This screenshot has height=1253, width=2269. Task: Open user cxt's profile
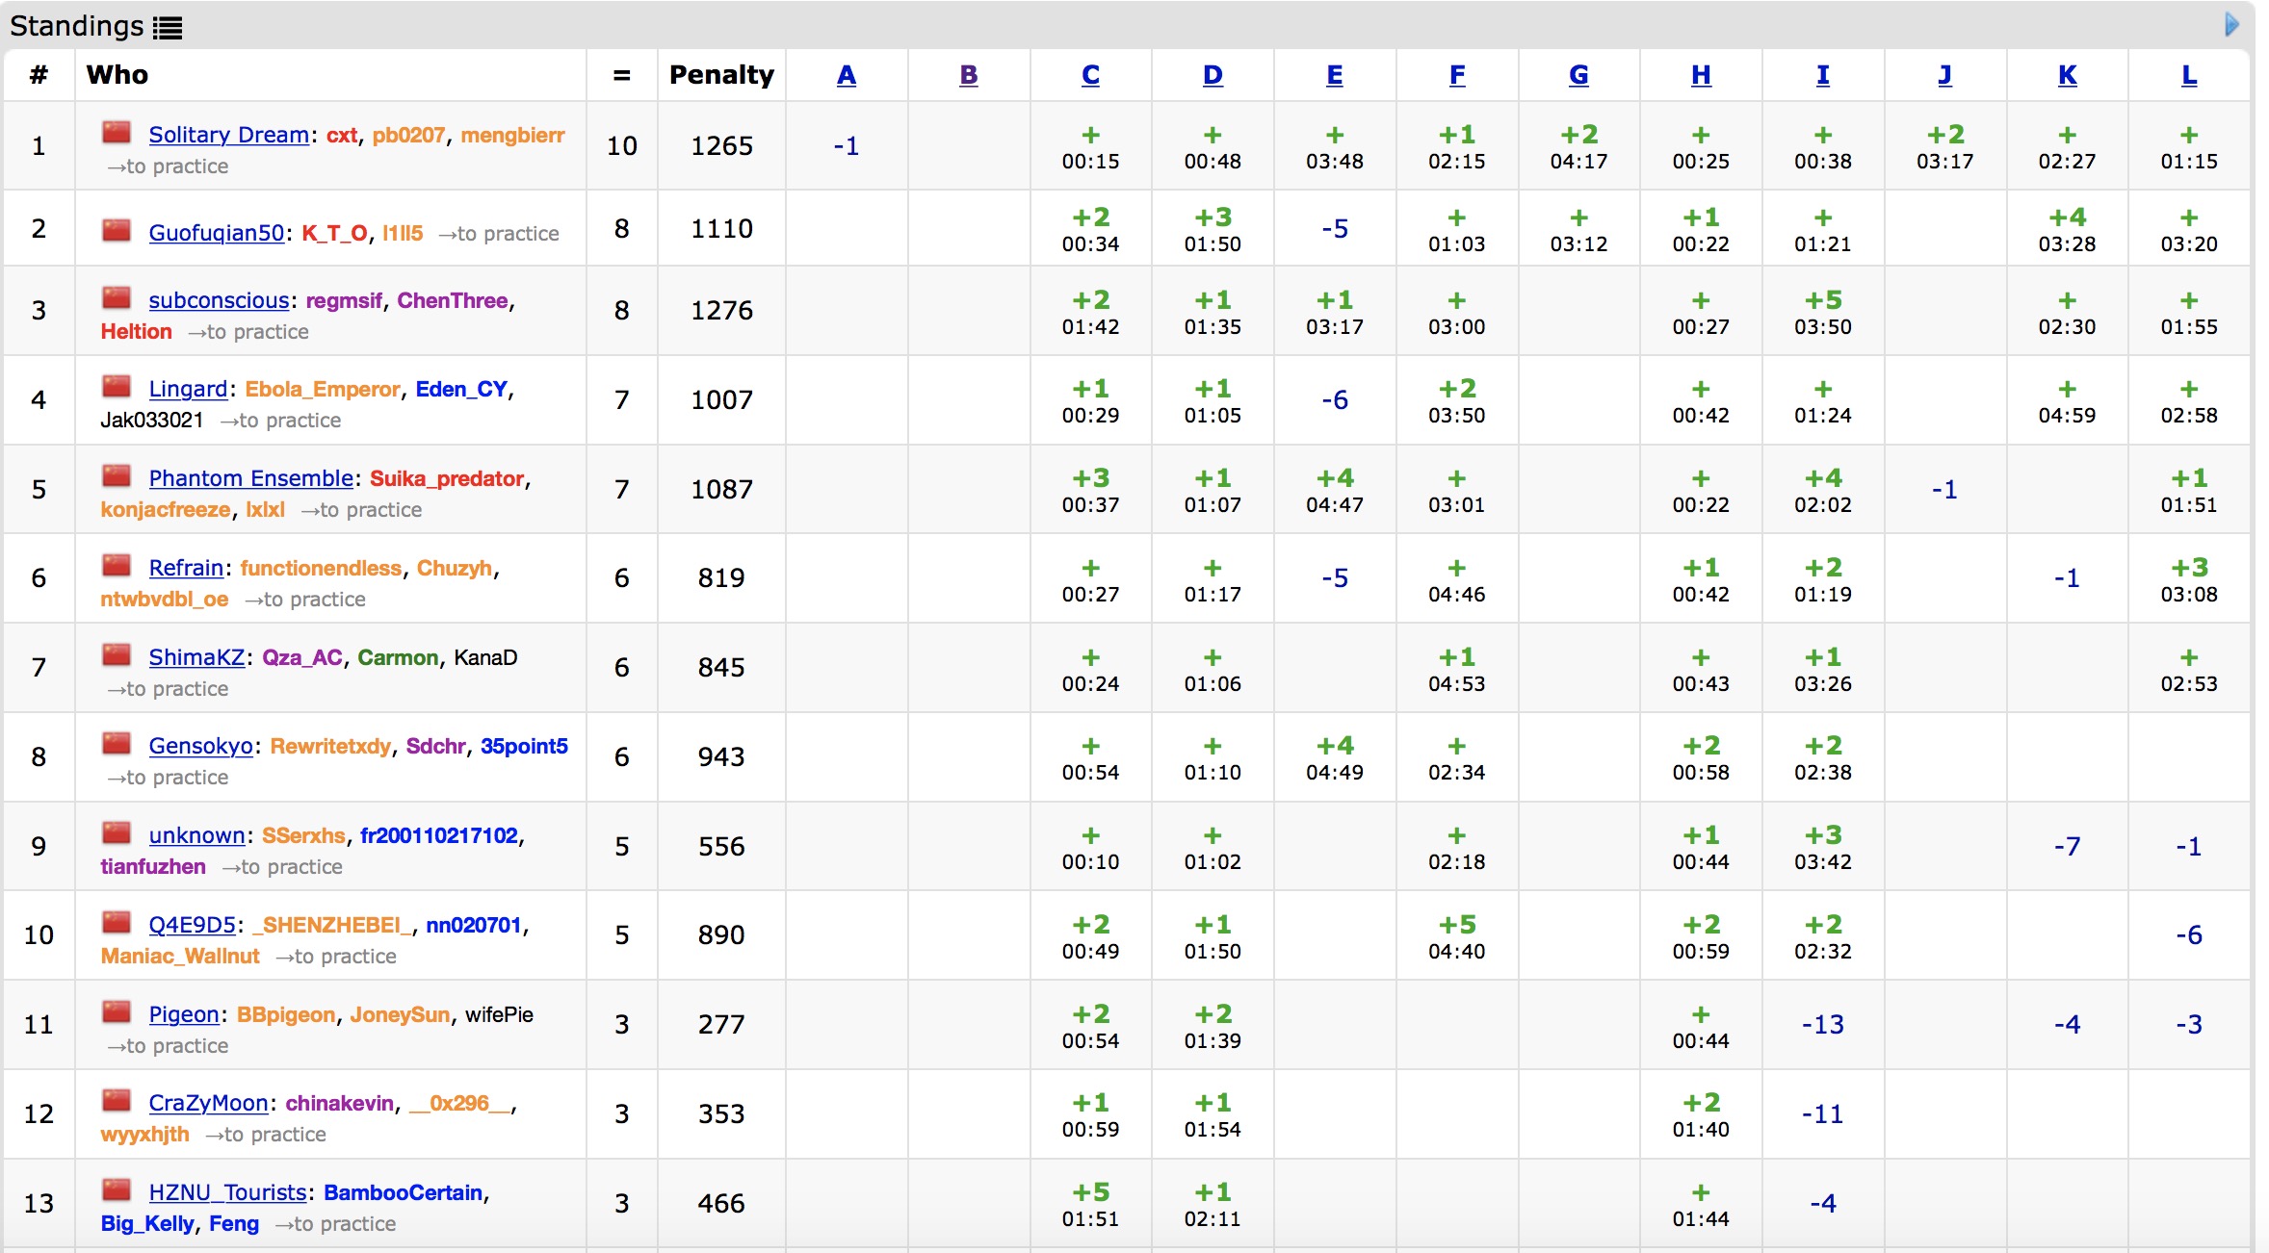tap(341, 135)
